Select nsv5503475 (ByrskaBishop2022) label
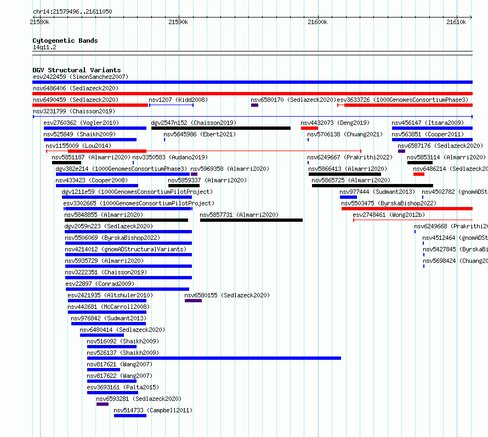488x437 pixels. [x=389, y=203]
